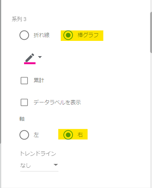Select the 棒グラフ radio button
This screenshot has width=152, height=188.
(x=68, y=35)
